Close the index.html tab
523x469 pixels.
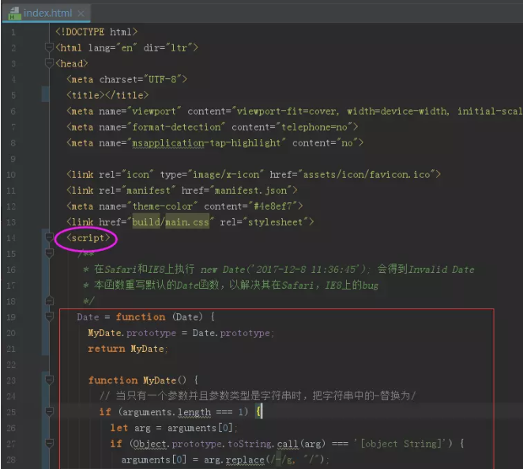pos(81,13)
